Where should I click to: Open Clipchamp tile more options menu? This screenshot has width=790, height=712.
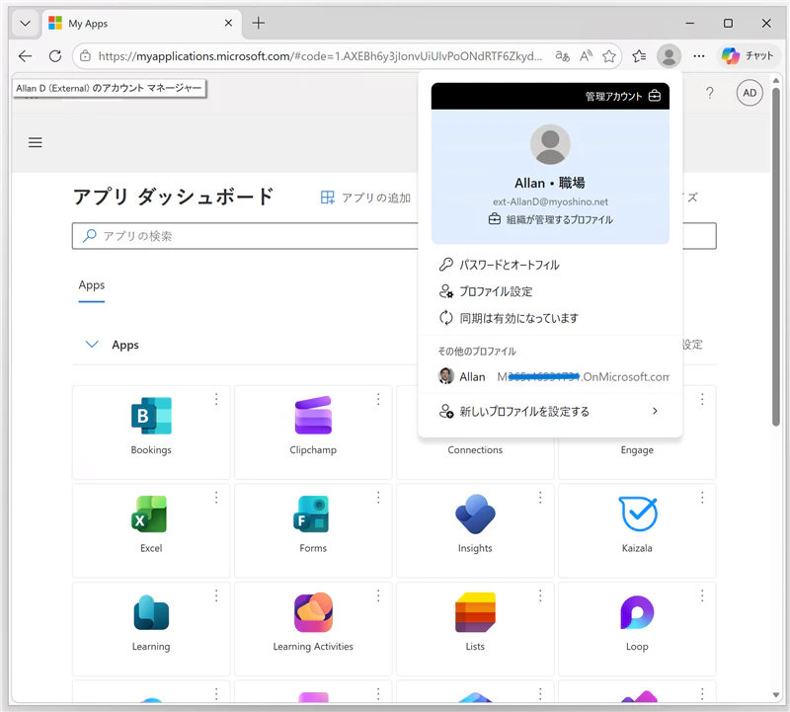click(378, 400)
